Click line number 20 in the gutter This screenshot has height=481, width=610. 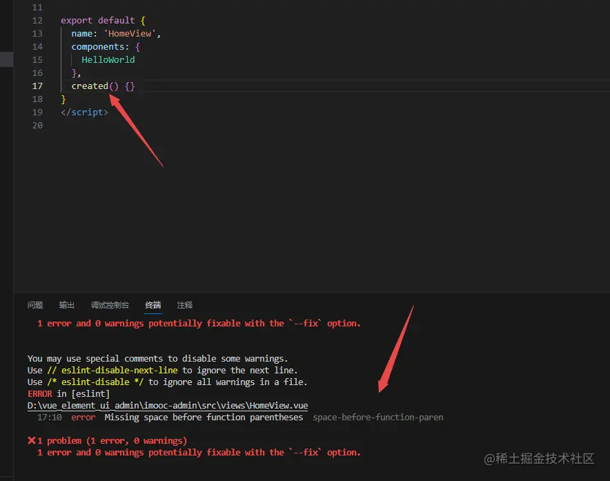coord(37,126)
